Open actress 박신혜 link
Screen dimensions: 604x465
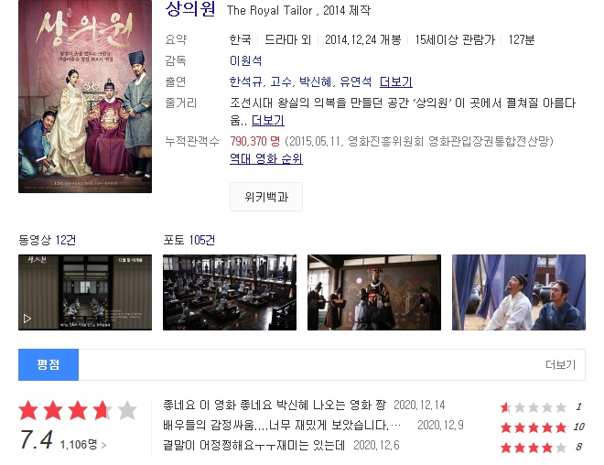point(315,81)
